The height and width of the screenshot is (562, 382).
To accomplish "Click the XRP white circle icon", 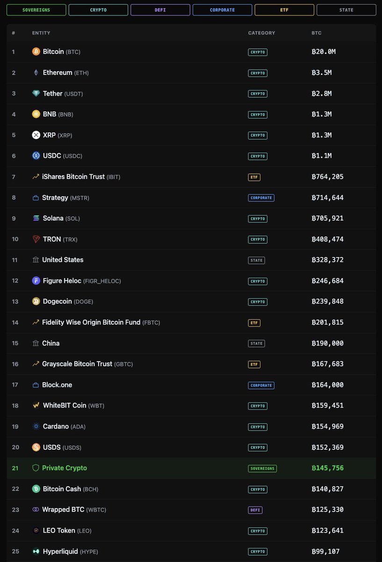I will pos(36,135).
